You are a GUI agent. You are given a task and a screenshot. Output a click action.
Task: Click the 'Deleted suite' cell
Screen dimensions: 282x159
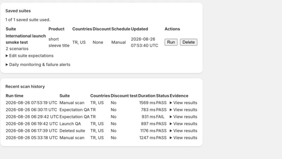(x=72, y=131)
